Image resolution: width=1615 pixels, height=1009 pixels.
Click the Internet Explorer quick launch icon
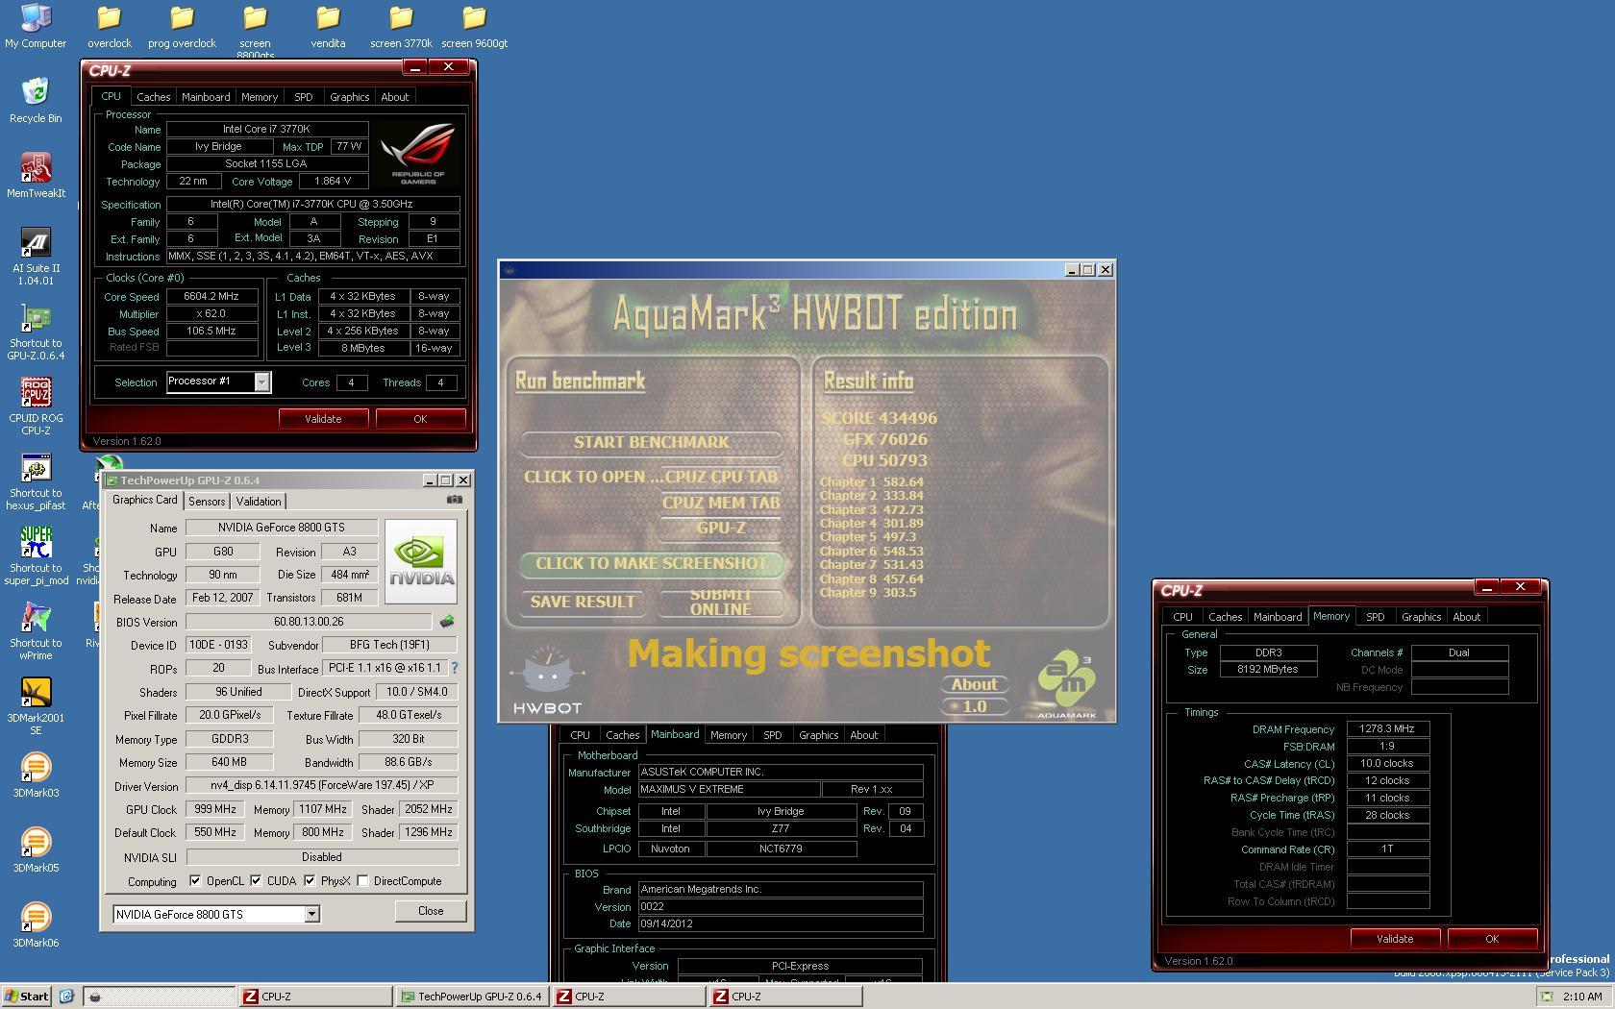click(66, 997)
